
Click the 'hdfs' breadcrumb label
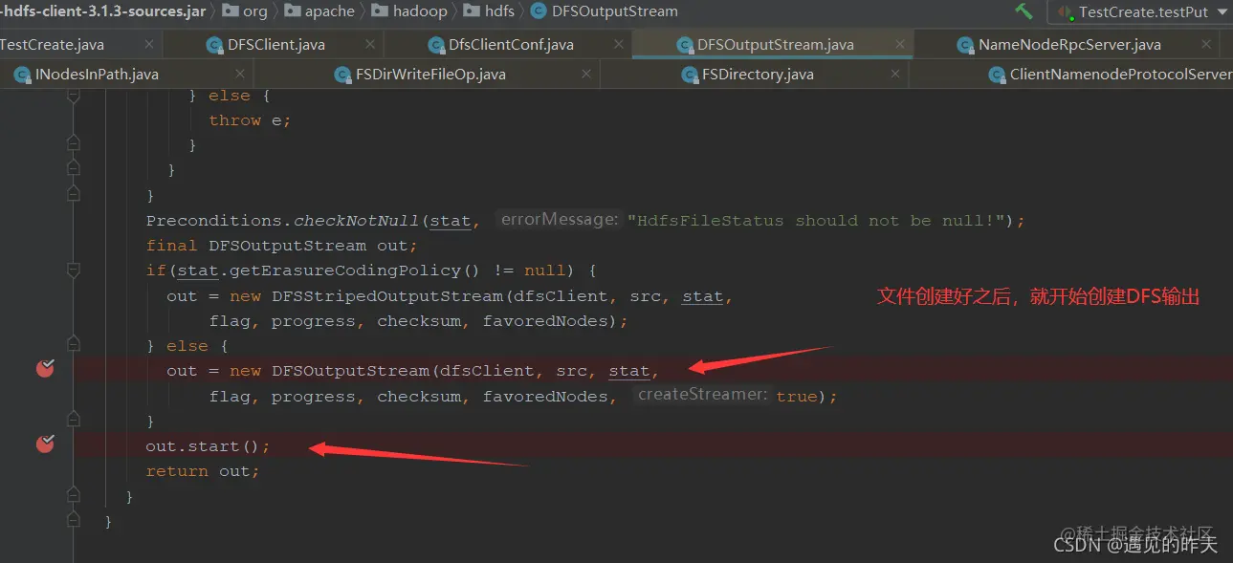pyautogui.click(x=499, y=11)
